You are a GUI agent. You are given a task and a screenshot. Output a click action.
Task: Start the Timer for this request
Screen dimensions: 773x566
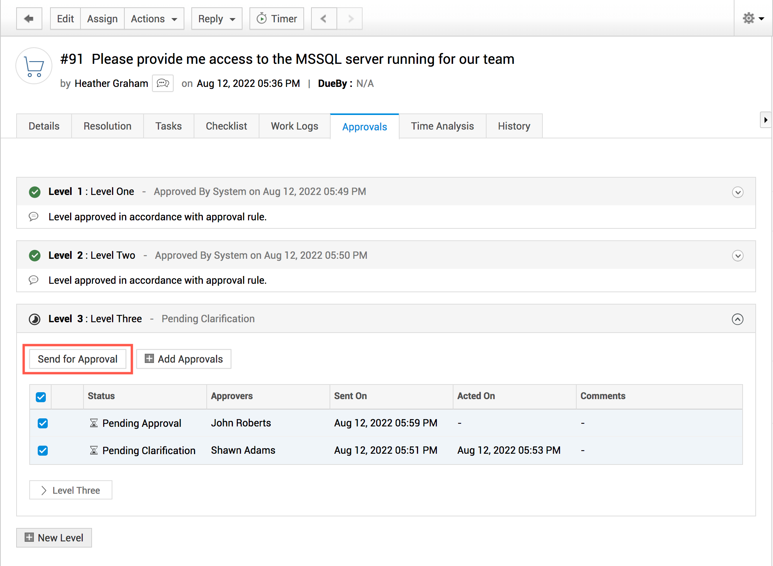point(277,18)
